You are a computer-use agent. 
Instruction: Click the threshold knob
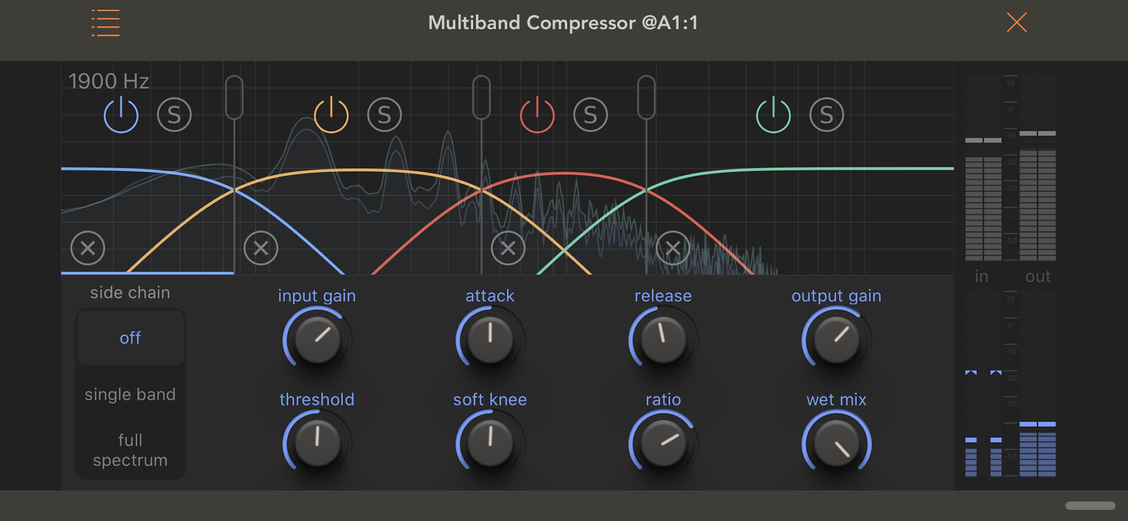317,442
